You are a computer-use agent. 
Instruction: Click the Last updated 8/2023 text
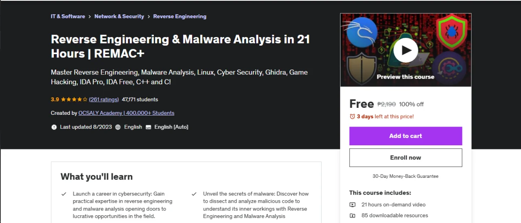[x=86, y=127]
